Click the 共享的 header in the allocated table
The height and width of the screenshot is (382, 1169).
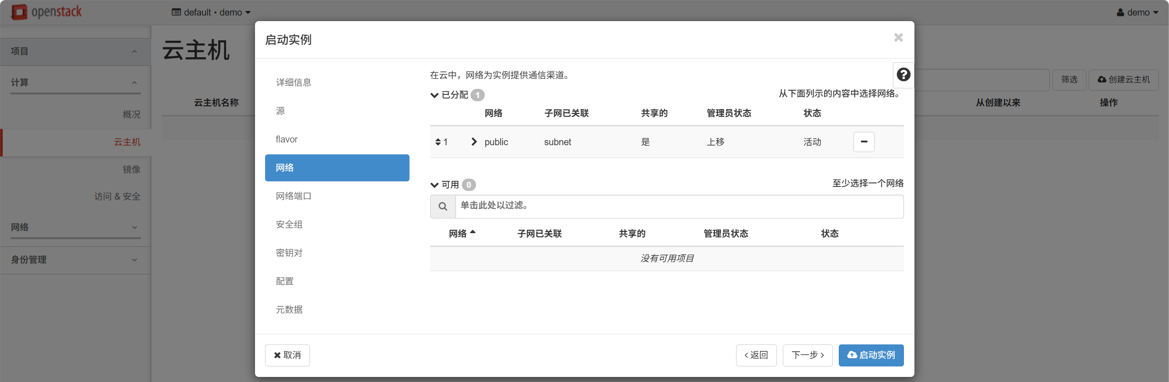tap(654, 113)
